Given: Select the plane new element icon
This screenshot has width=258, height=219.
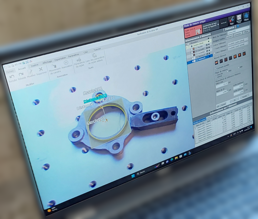Looking at the screenshot, I should [x=216, y=62].
